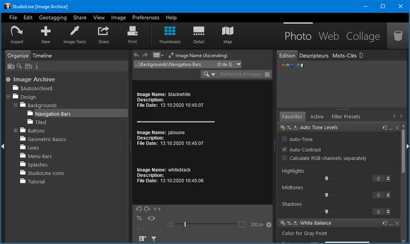Select the crop tool
410x244 pixels.
point(139,218)
